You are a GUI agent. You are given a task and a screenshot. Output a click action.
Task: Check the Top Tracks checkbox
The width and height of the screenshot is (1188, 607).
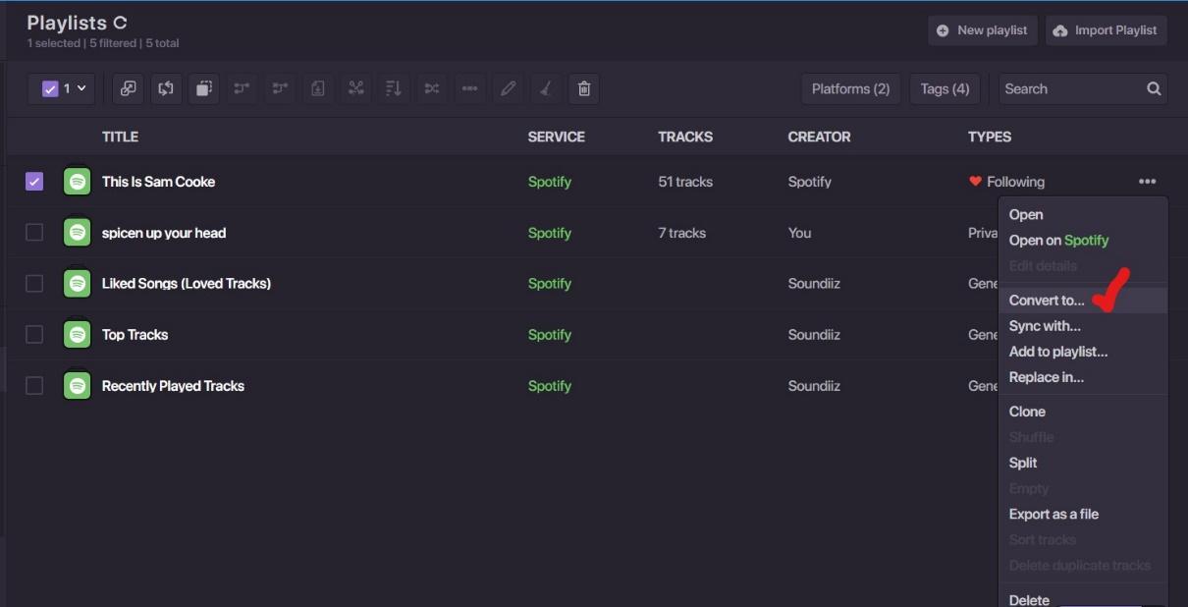tap(34, 335)
